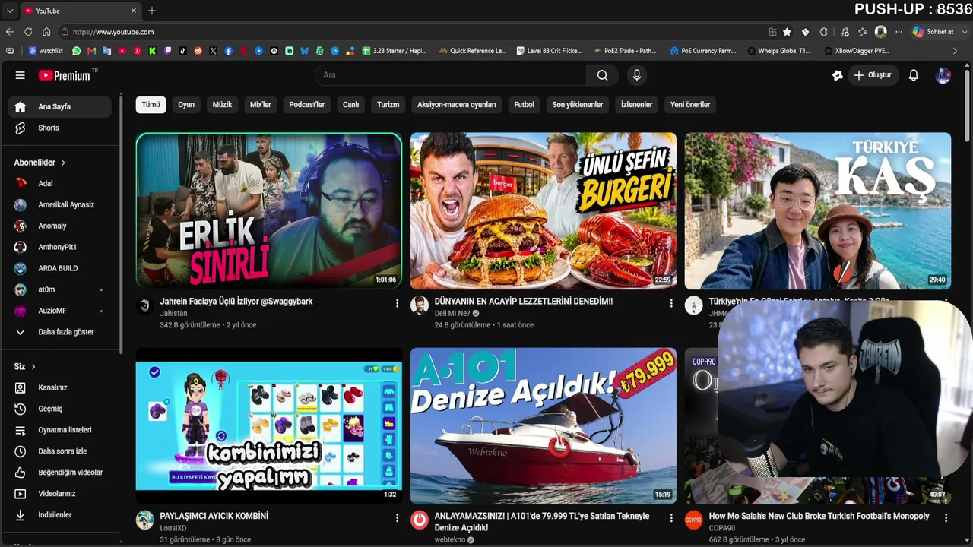Click the Ara search input field

451,75
